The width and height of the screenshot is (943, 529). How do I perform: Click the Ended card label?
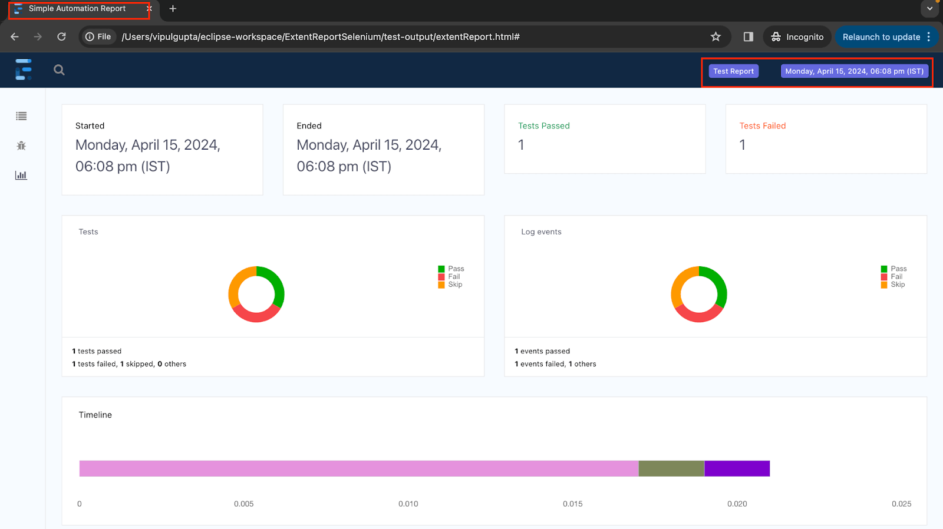point(309,125)
